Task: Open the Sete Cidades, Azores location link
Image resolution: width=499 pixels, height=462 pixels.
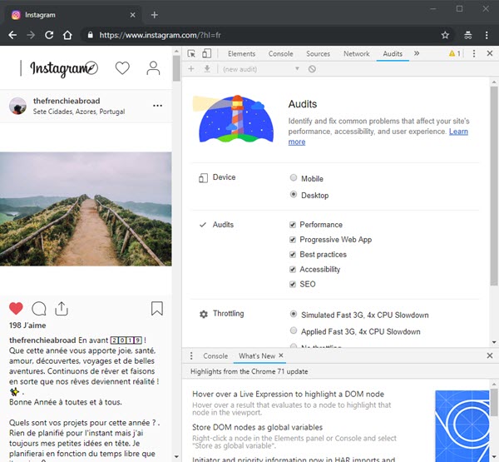Action: coord(79,112)
